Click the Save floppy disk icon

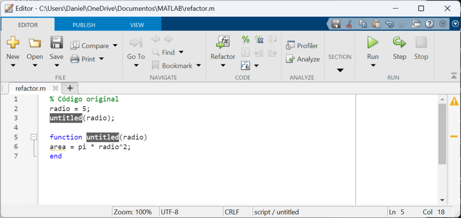click(x=56, y=43)
